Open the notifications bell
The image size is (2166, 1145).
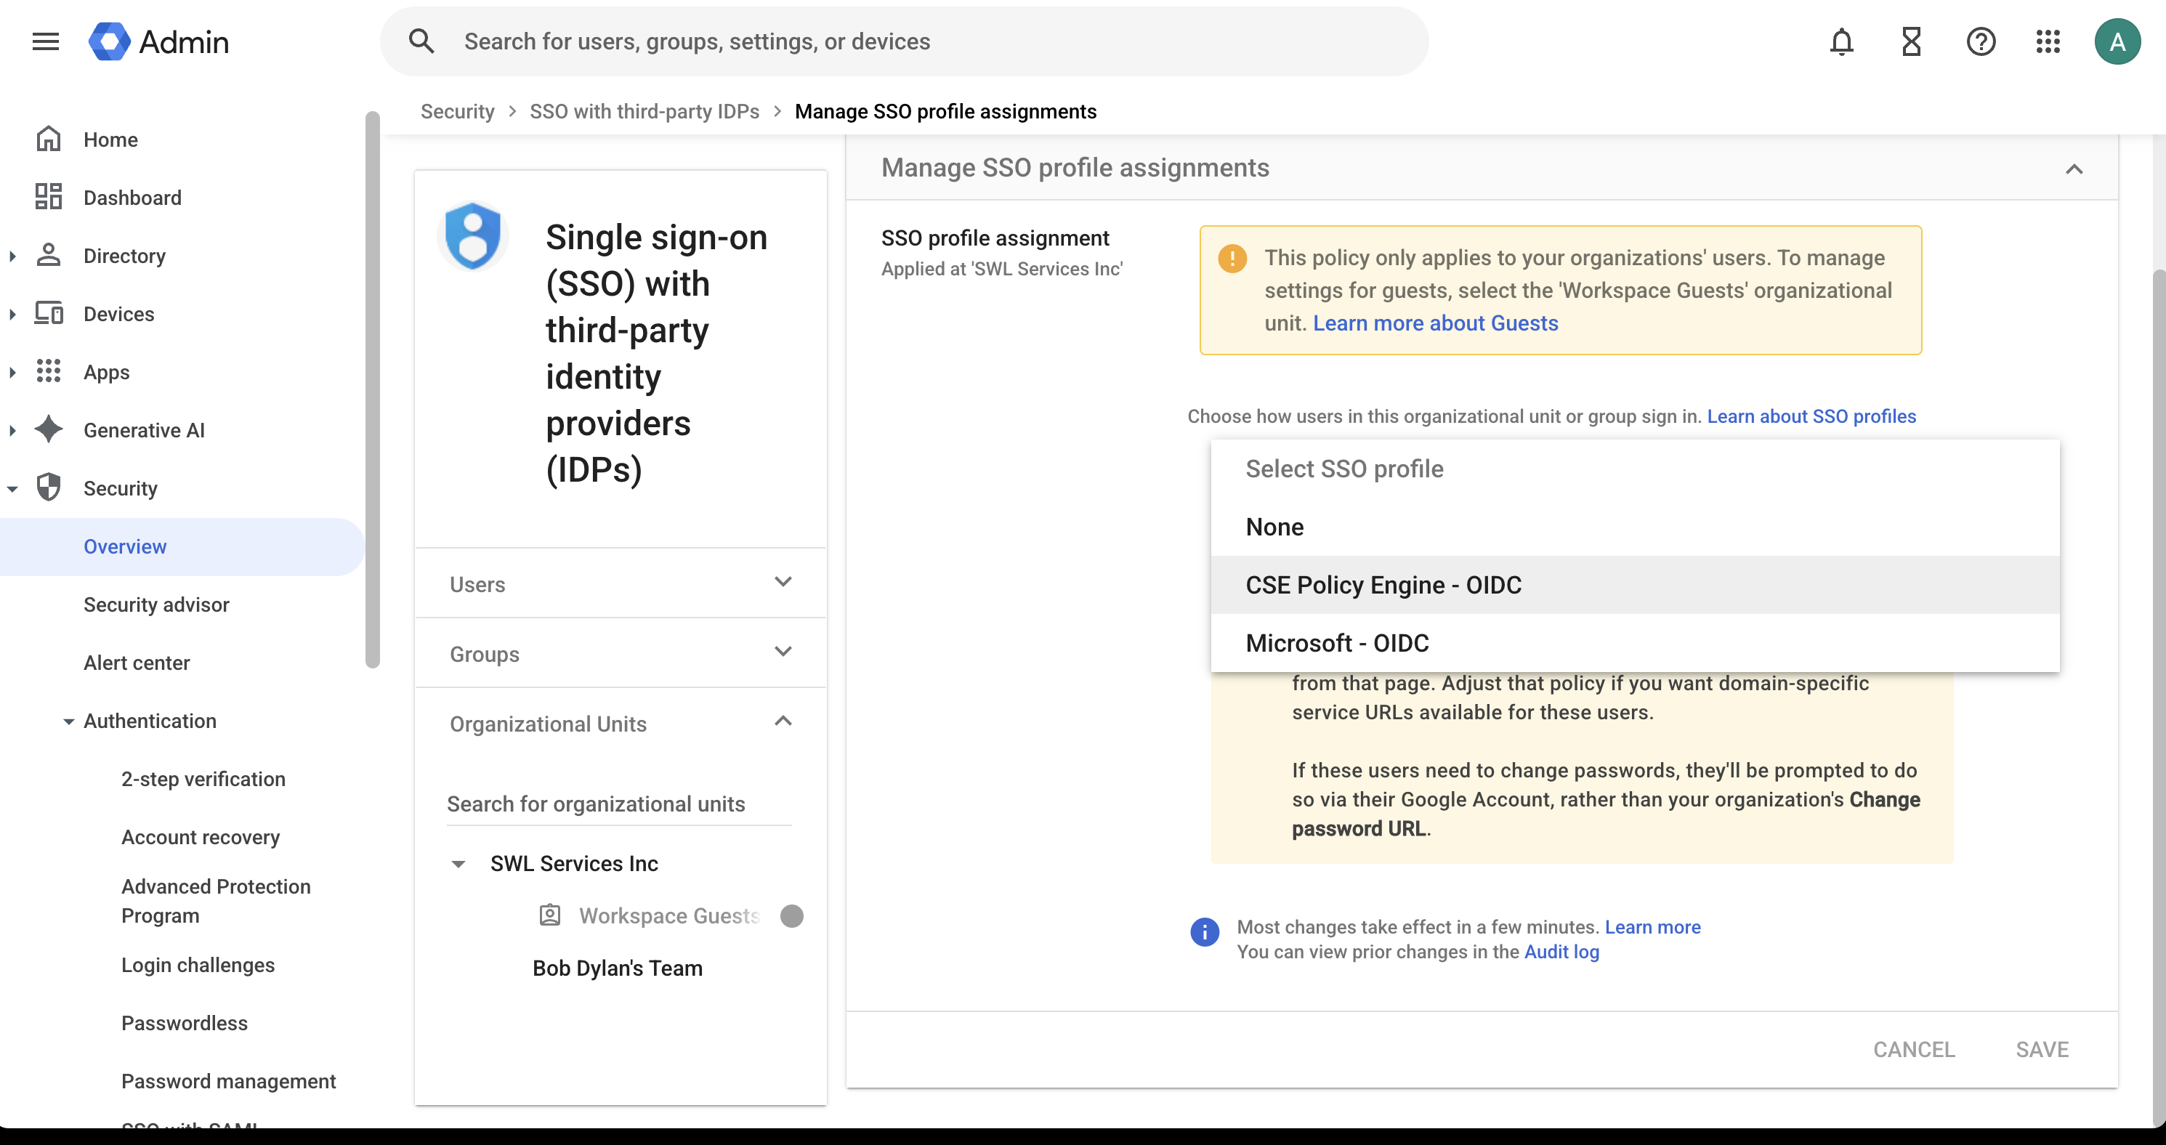tap(1841, 41)
